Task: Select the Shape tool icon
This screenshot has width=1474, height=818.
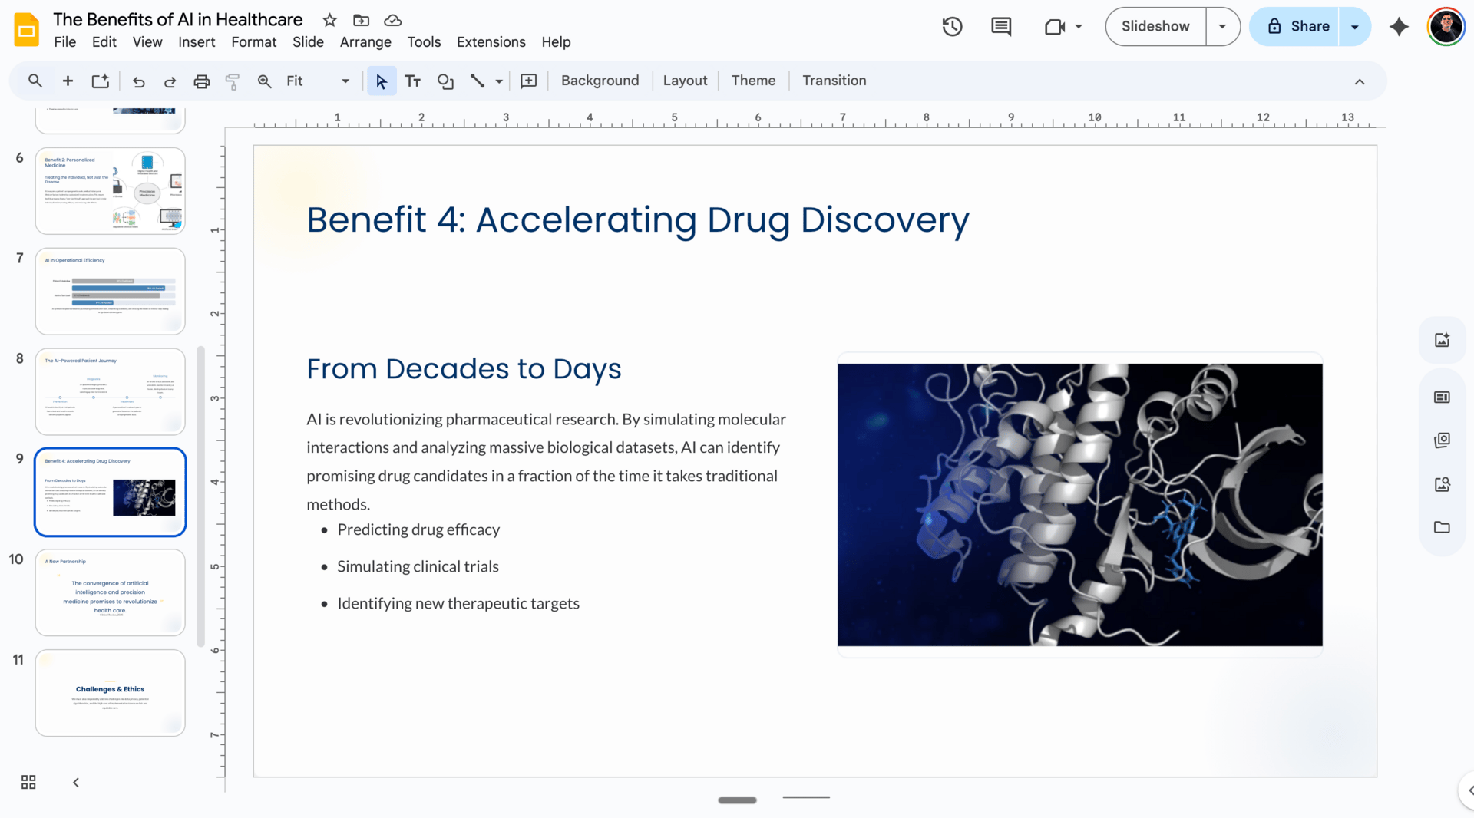Action: pos(445,81)
